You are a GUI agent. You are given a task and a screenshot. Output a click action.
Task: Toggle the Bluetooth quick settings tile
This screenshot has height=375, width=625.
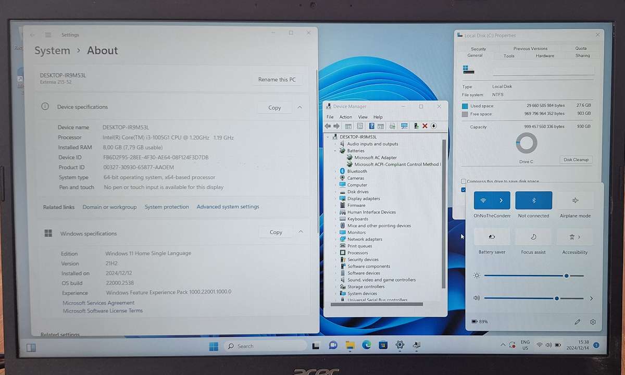pos(533,200)
